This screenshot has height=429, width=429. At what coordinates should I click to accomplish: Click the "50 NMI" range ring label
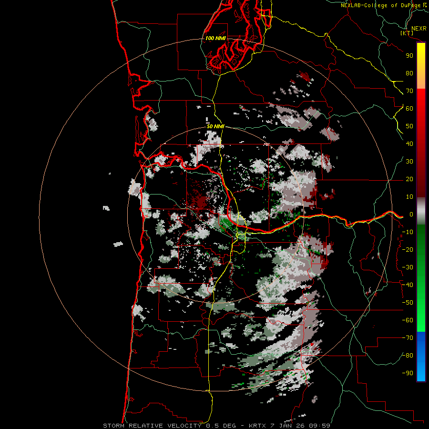click(x=215, y=126)
